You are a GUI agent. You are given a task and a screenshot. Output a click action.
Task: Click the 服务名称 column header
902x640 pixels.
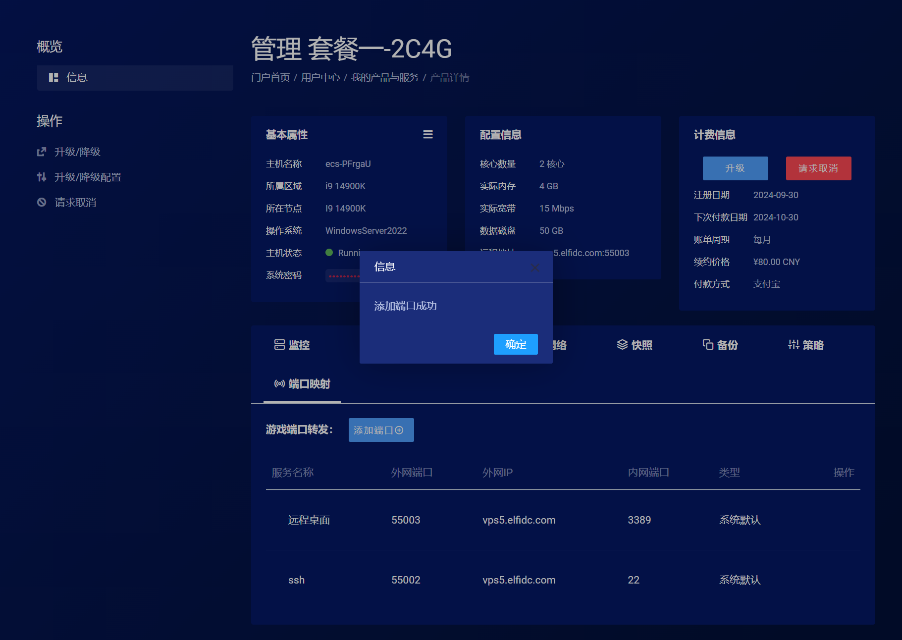click(x=293, y=473)
